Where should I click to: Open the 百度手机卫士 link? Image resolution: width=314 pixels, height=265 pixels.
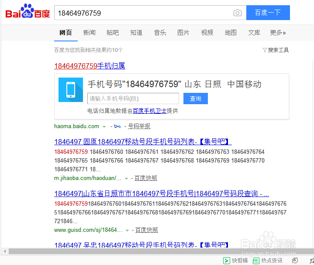click(x=150, y=111)
